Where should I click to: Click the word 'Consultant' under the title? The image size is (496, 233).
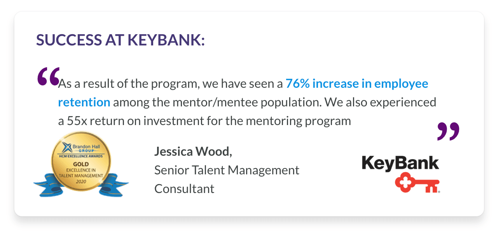click(x=184, y=188)
